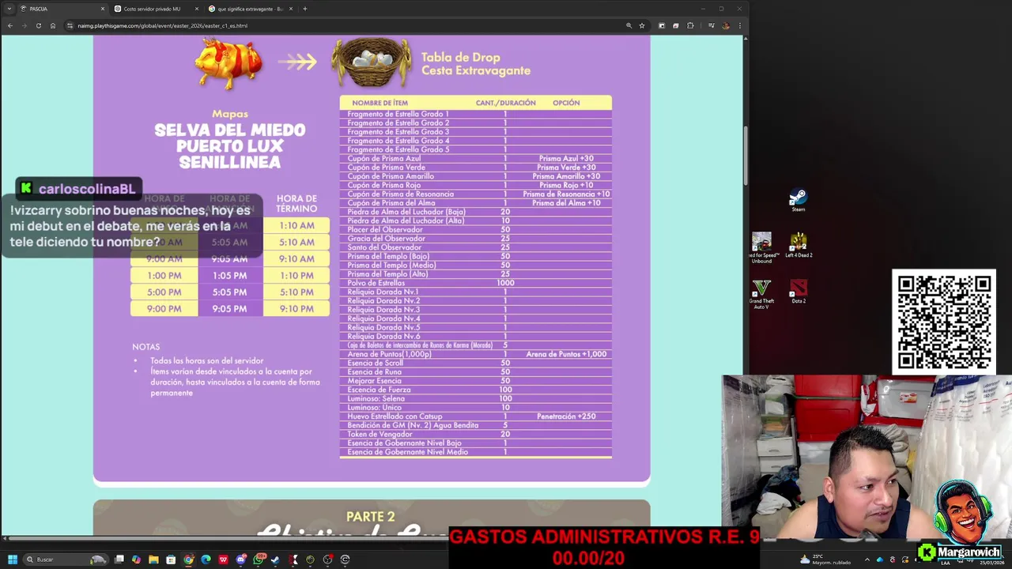Click the egg basket image
The width and height of the screenshot is (1012, 569).
[372, 62]
